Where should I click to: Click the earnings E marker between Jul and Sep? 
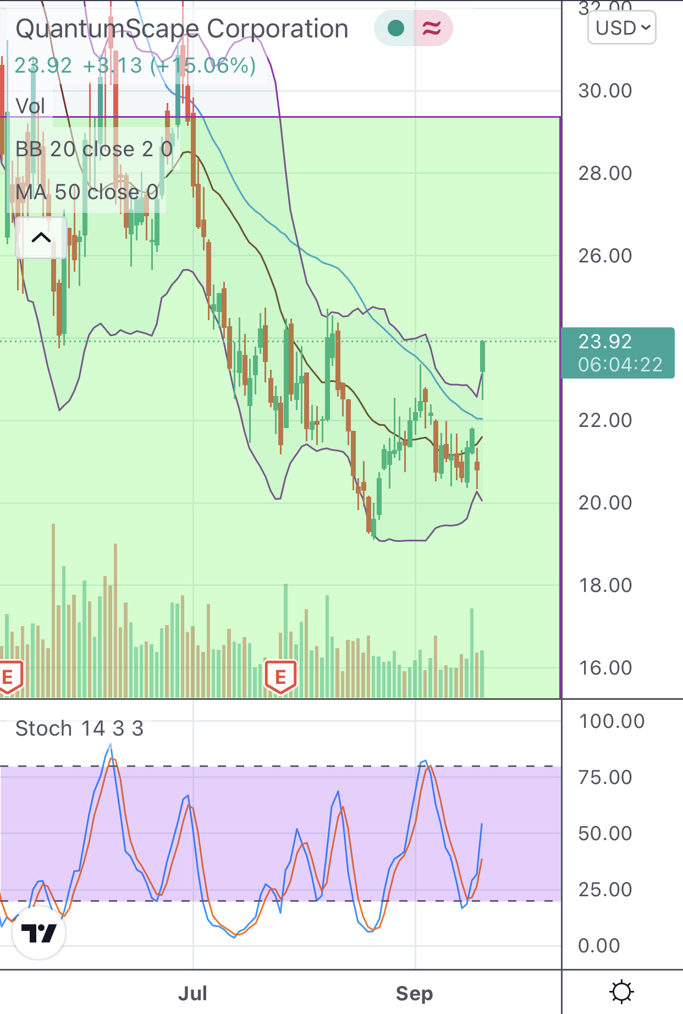click(280, 677)
